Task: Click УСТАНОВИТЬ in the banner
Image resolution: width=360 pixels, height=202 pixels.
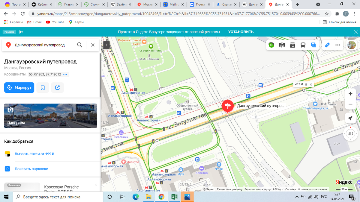Action: pyautogui.click(x=241, y=32)
